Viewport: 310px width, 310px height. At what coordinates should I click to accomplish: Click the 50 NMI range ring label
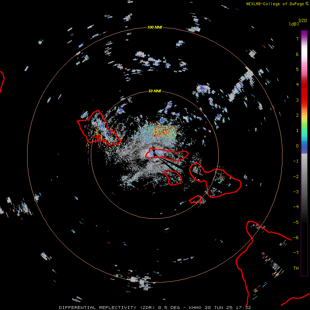coord(155,91)
